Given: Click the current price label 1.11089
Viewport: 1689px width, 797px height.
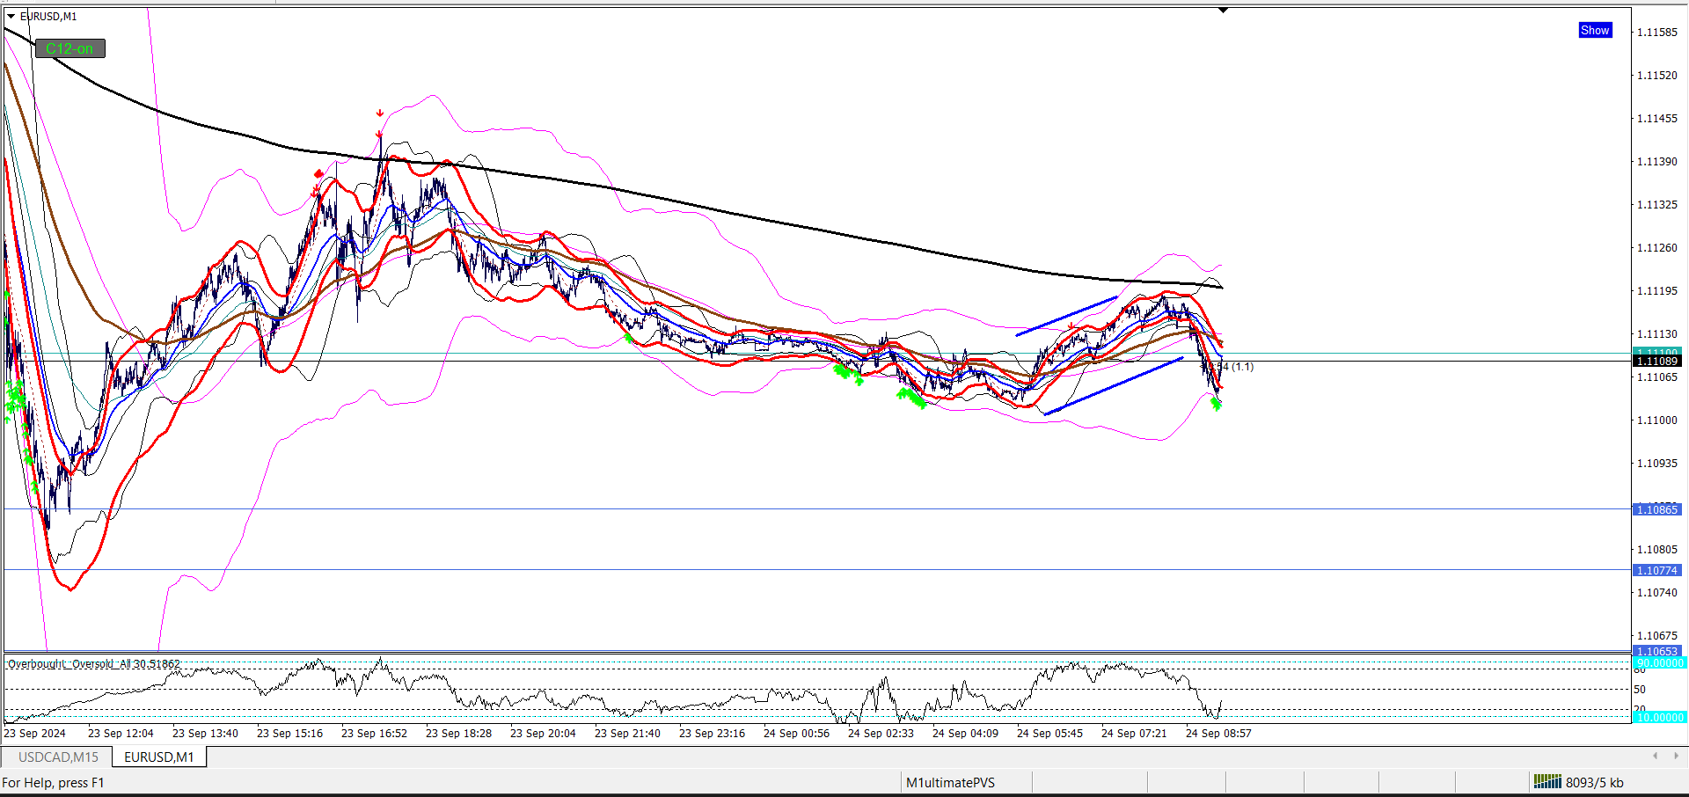Looking at the screenshot, I should [1657, 361].
